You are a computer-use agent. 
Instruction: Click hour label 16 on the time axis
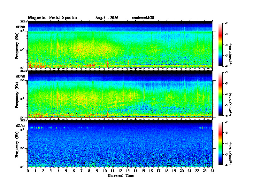(x=151, y=171)
